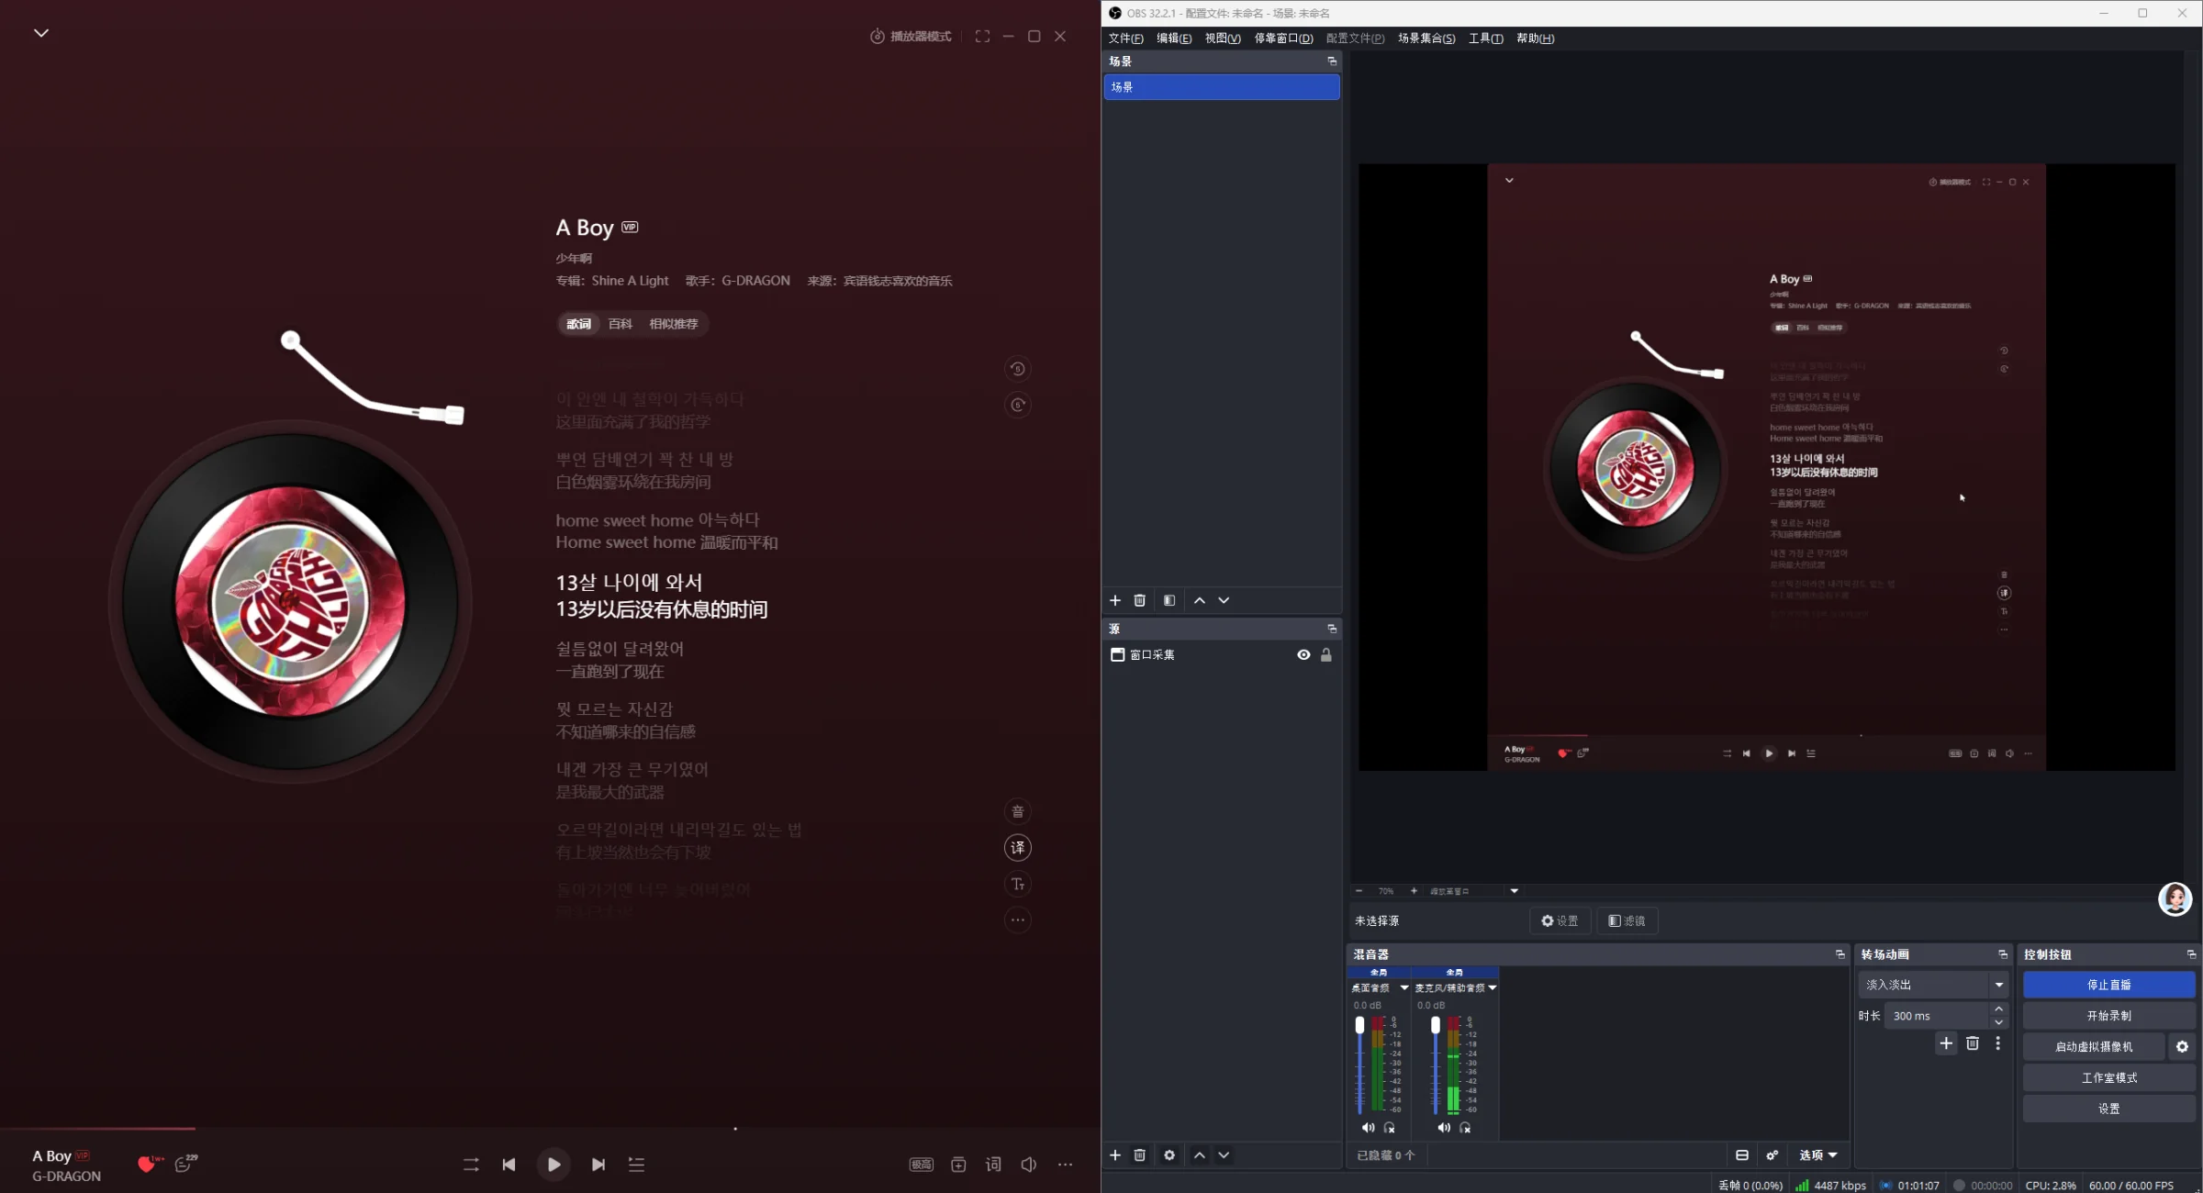Open source playlist 宾语钱志喜欢的音乐

pos(898,281)
